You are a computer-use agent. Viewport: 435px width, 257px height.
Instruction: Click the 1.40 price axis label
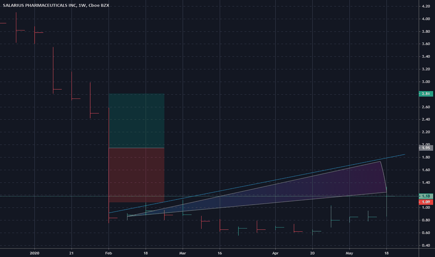click(426, 183)
